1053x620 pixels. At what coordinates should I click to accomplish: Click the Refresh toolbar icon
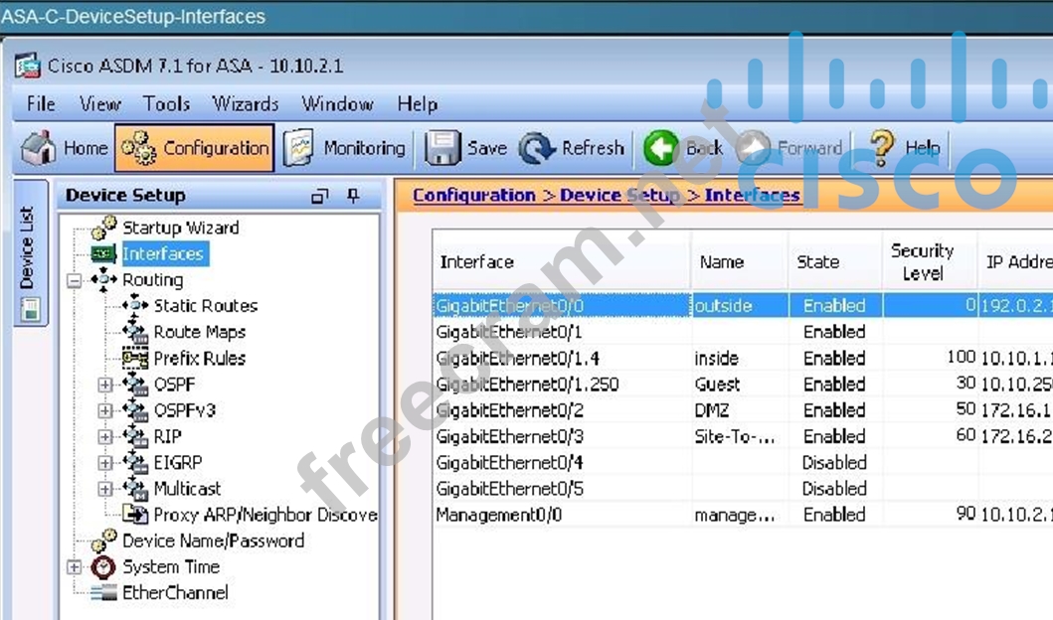[537, 148]
